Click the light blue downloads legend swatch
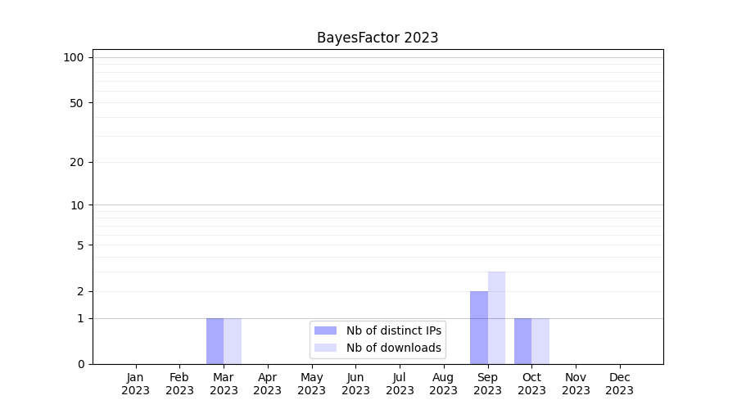 pos(325,348)
